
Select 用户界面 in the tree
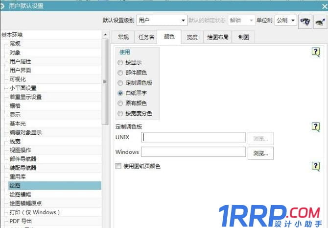[x=20, y=71]
